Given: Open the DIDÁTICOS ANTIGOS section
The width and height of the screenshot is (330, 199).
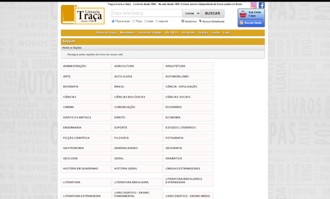Looking at the screenshot, I should point(86,117).
